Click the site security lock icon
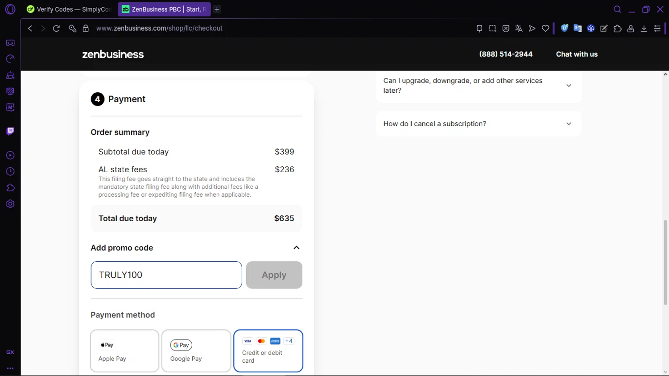The width and height of the screenshot is (669, 376). [x=86, y=28]
